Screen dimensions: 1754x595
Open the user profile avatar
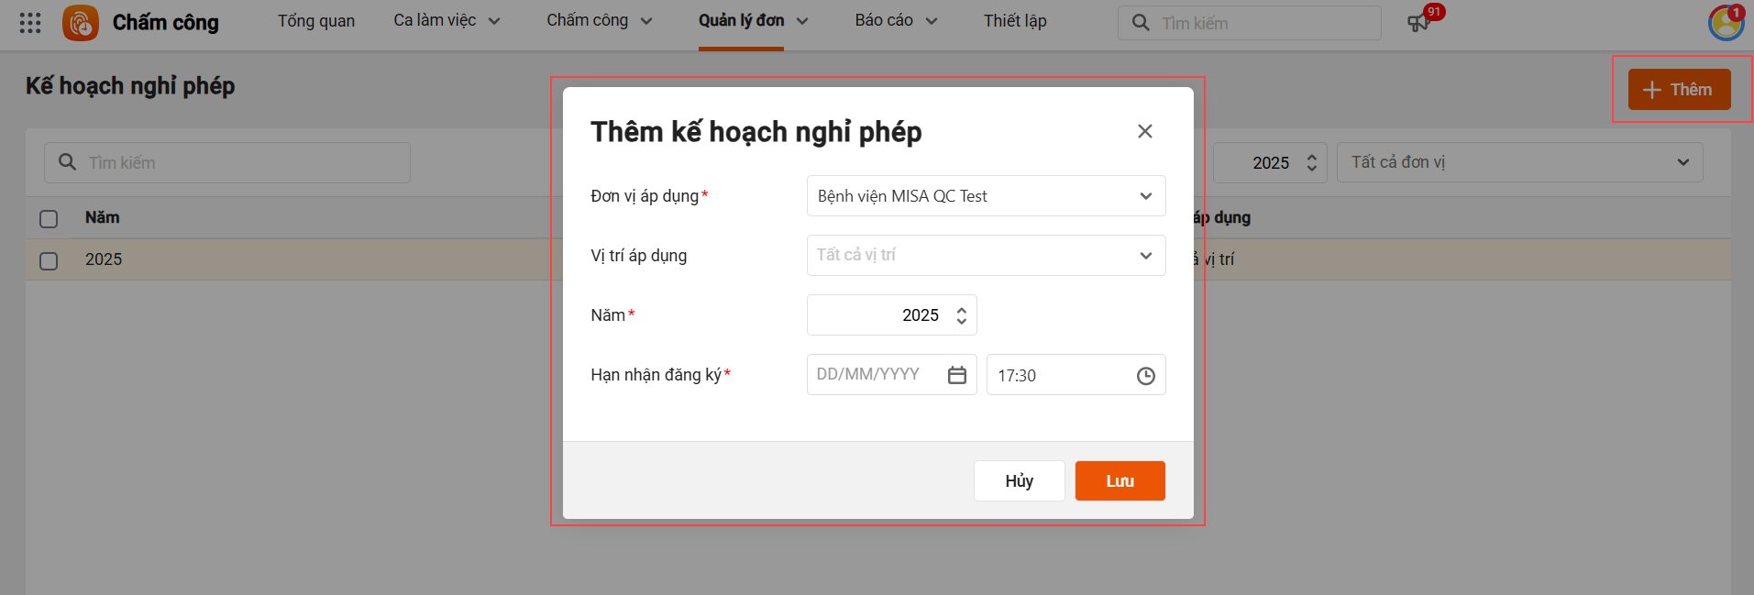(1726, 23)
